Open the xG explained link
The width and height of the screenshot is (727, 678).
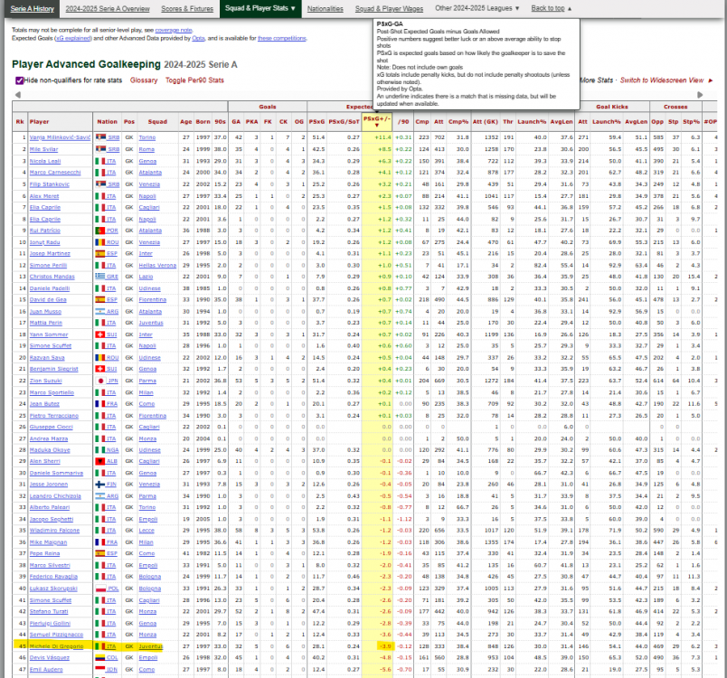pos(73,39)
